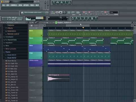Click the green pattern selector icon beside Playlist title

(x=56, y=23)
